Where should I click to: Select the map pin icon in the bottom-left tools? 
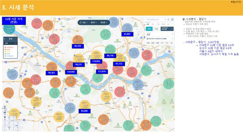5,118
